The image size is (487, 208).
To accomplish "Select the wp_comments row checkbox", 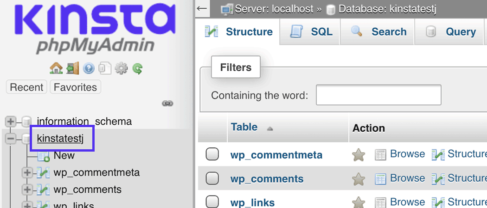I will pyautogui.click(x=212, y=178).
